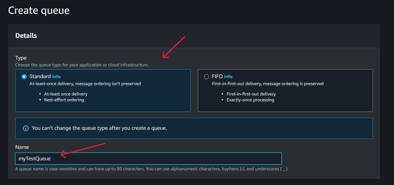The width and height of the screenshot is (394, 185).
Task: Expand the Details section header
Action: click(x=26, y=36)
